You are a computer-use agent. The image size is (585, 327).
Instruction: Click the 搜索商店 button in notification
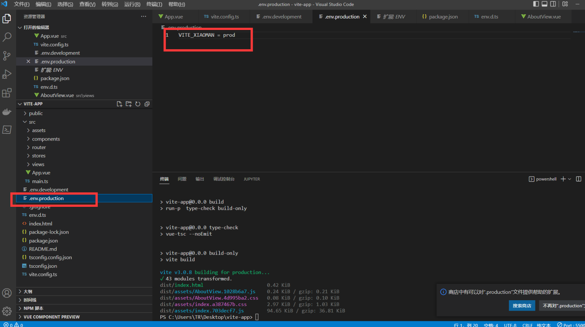[522, 306]
